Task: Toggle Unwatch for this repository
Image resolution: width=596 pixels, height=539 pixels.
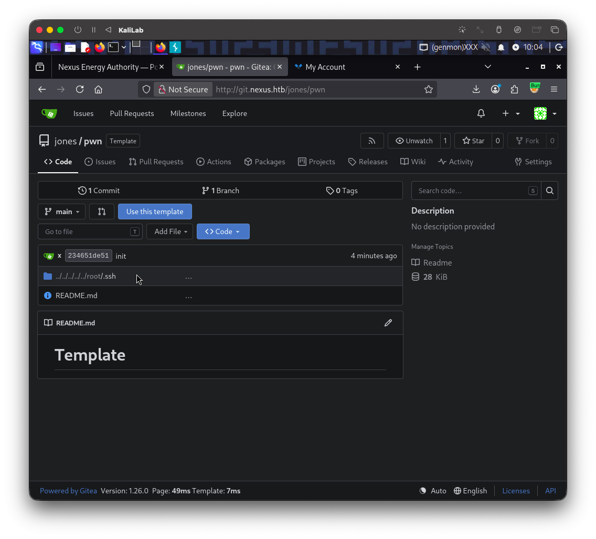Action: click(x=414, y=141)
